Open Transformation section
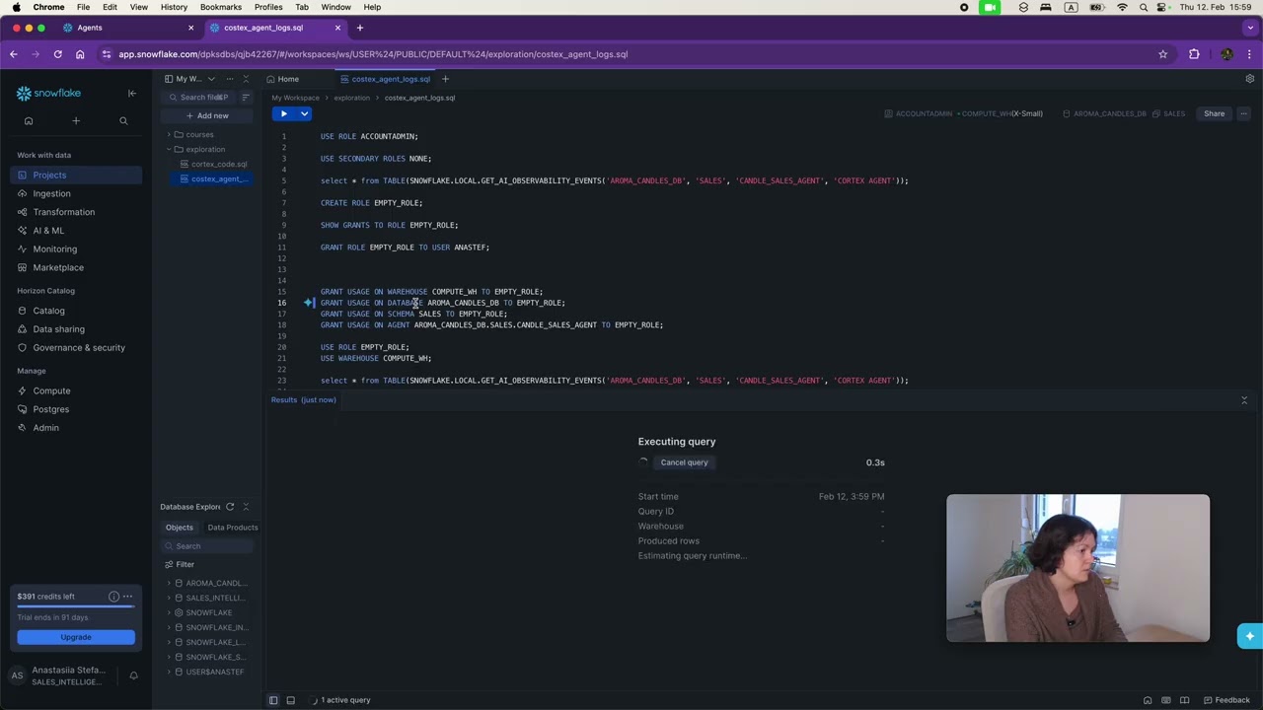 tap(76, 212)
